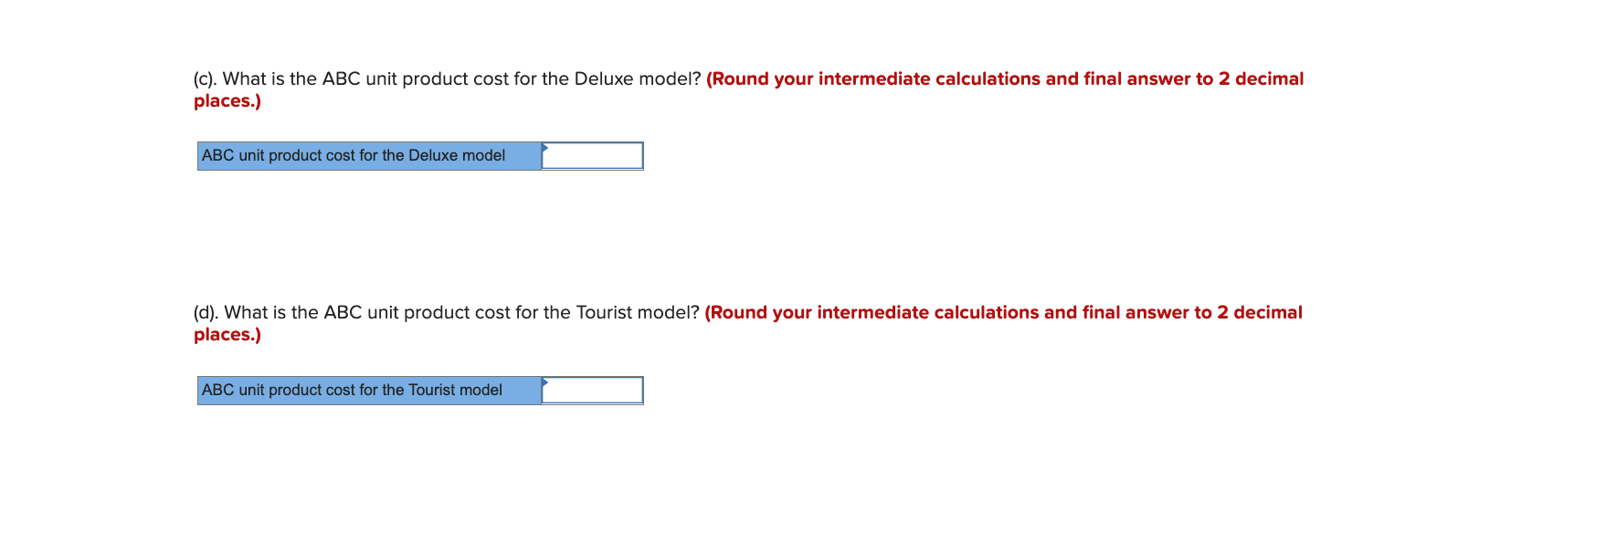The width and height of the screenshot is (1606, 533).
Task: Click the word 'places.)' below question (c)
Action: [226, 100]
